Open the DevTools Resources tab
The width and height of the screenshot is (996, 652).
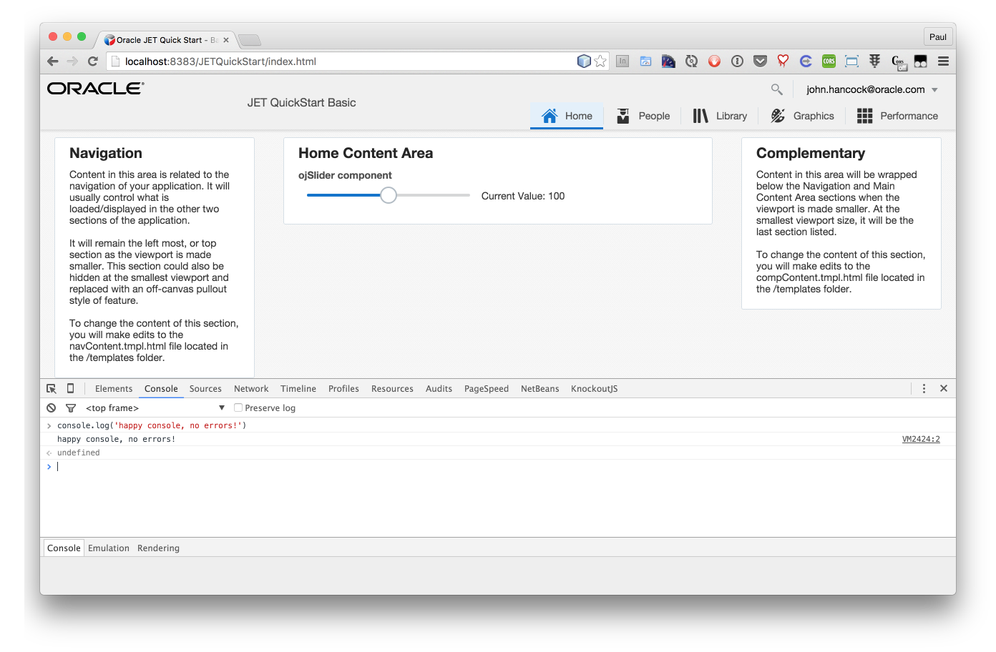point(392,389)
